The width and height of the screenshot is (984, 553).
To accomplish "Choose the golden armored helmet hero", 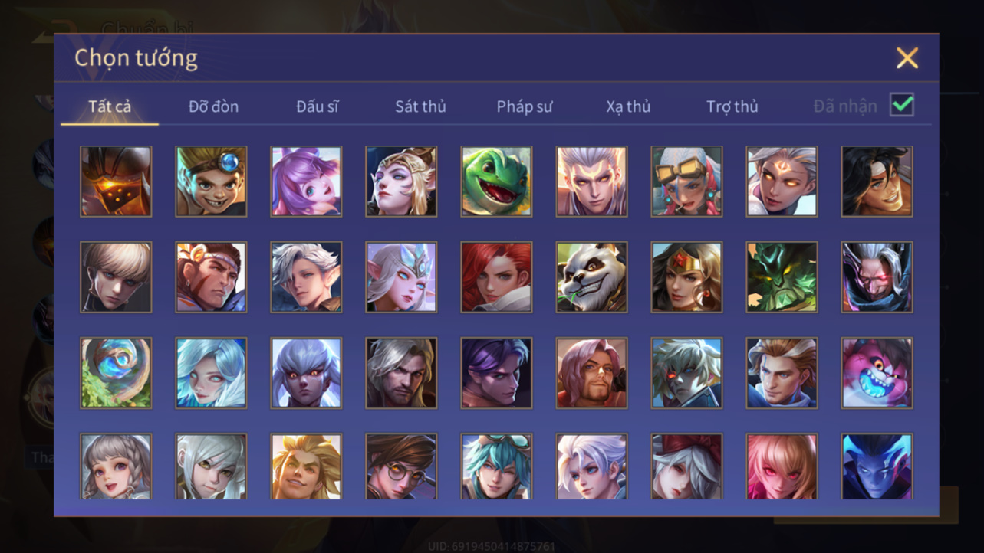I will 116,182.
